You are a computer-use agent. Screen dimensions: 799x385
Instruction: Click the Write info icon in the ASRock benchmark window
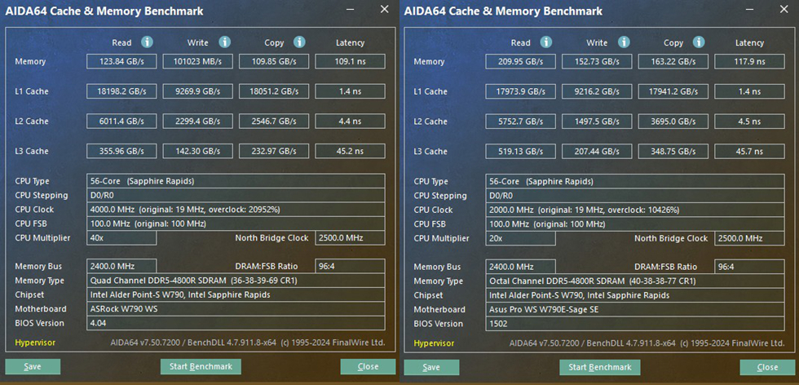(x=223, y=42)
